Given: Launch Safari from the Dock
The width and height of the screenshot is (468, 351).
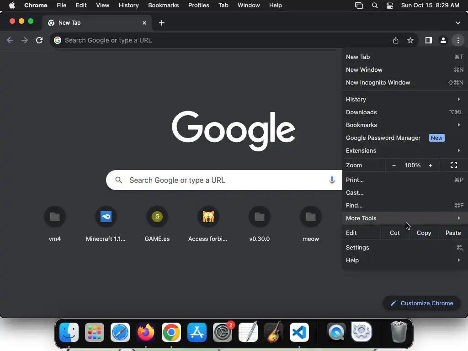Looking at the screenshot, I should pos(120,332).
